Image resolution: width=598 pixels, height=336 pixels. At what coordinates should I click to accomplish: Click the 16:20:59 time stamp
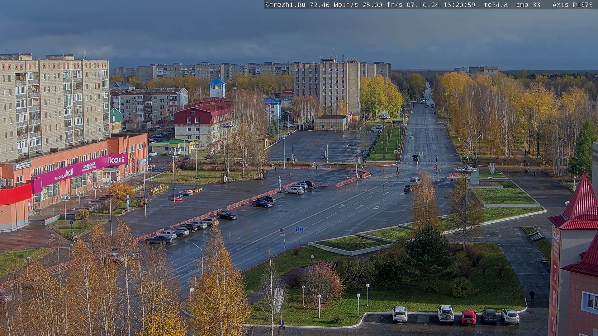(x=459, y=5)
